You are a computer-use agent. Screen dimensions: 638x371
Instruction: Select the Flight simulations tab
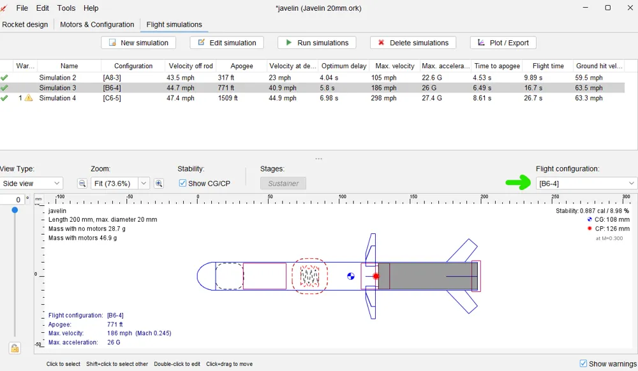pos(174,24)
